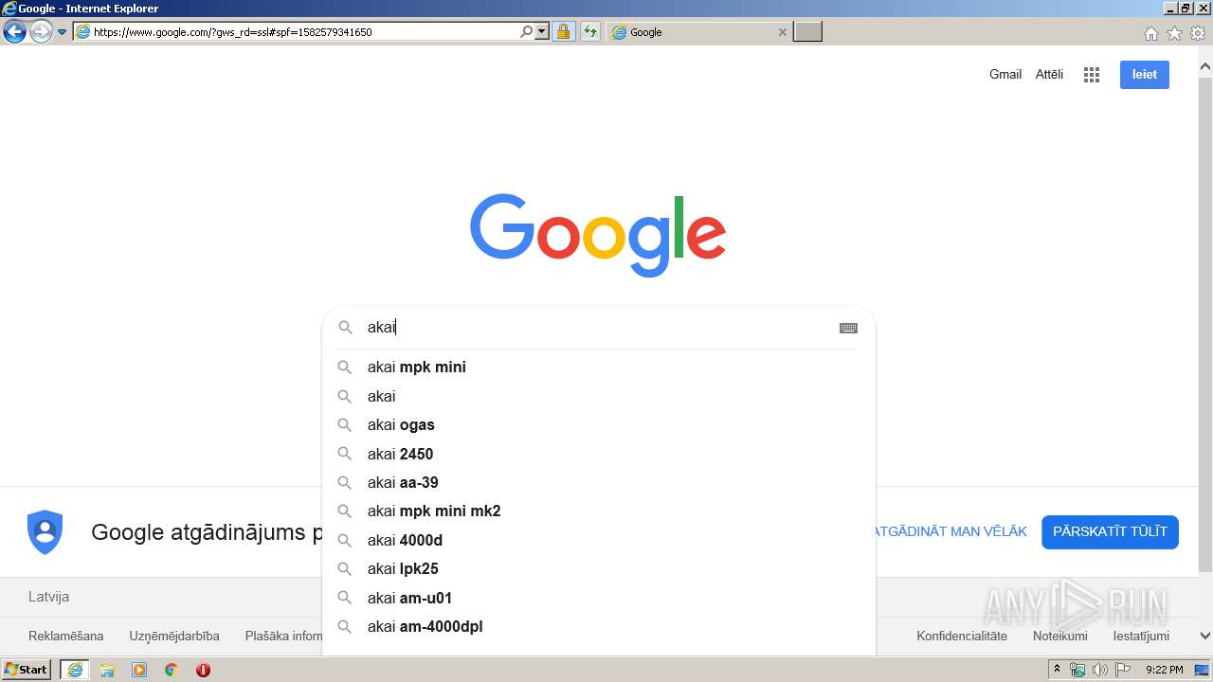Open the Iestatījumi footer settings link

click(1141, 636)
